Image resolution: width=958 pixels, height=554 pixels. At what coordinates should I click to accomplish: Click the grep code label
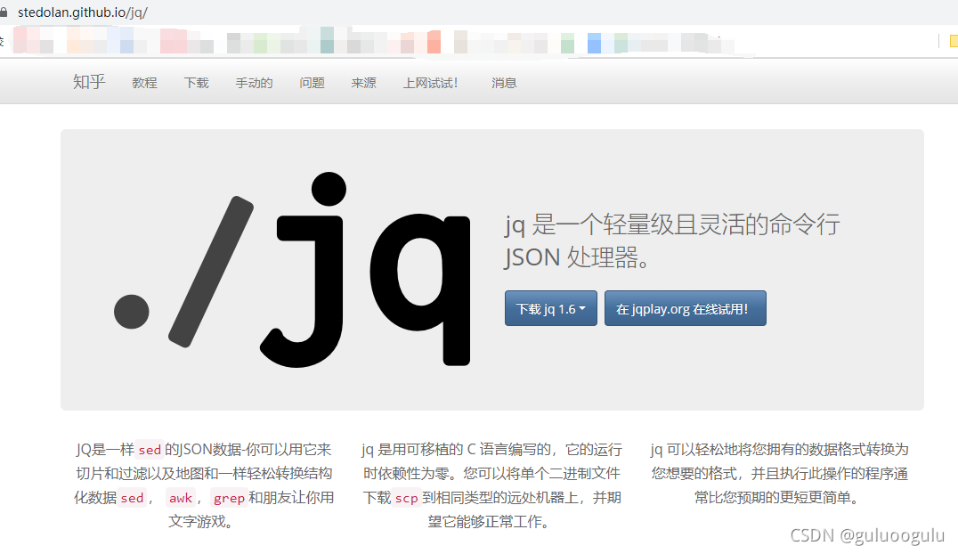pyautogui.click(x=229, y=499)
